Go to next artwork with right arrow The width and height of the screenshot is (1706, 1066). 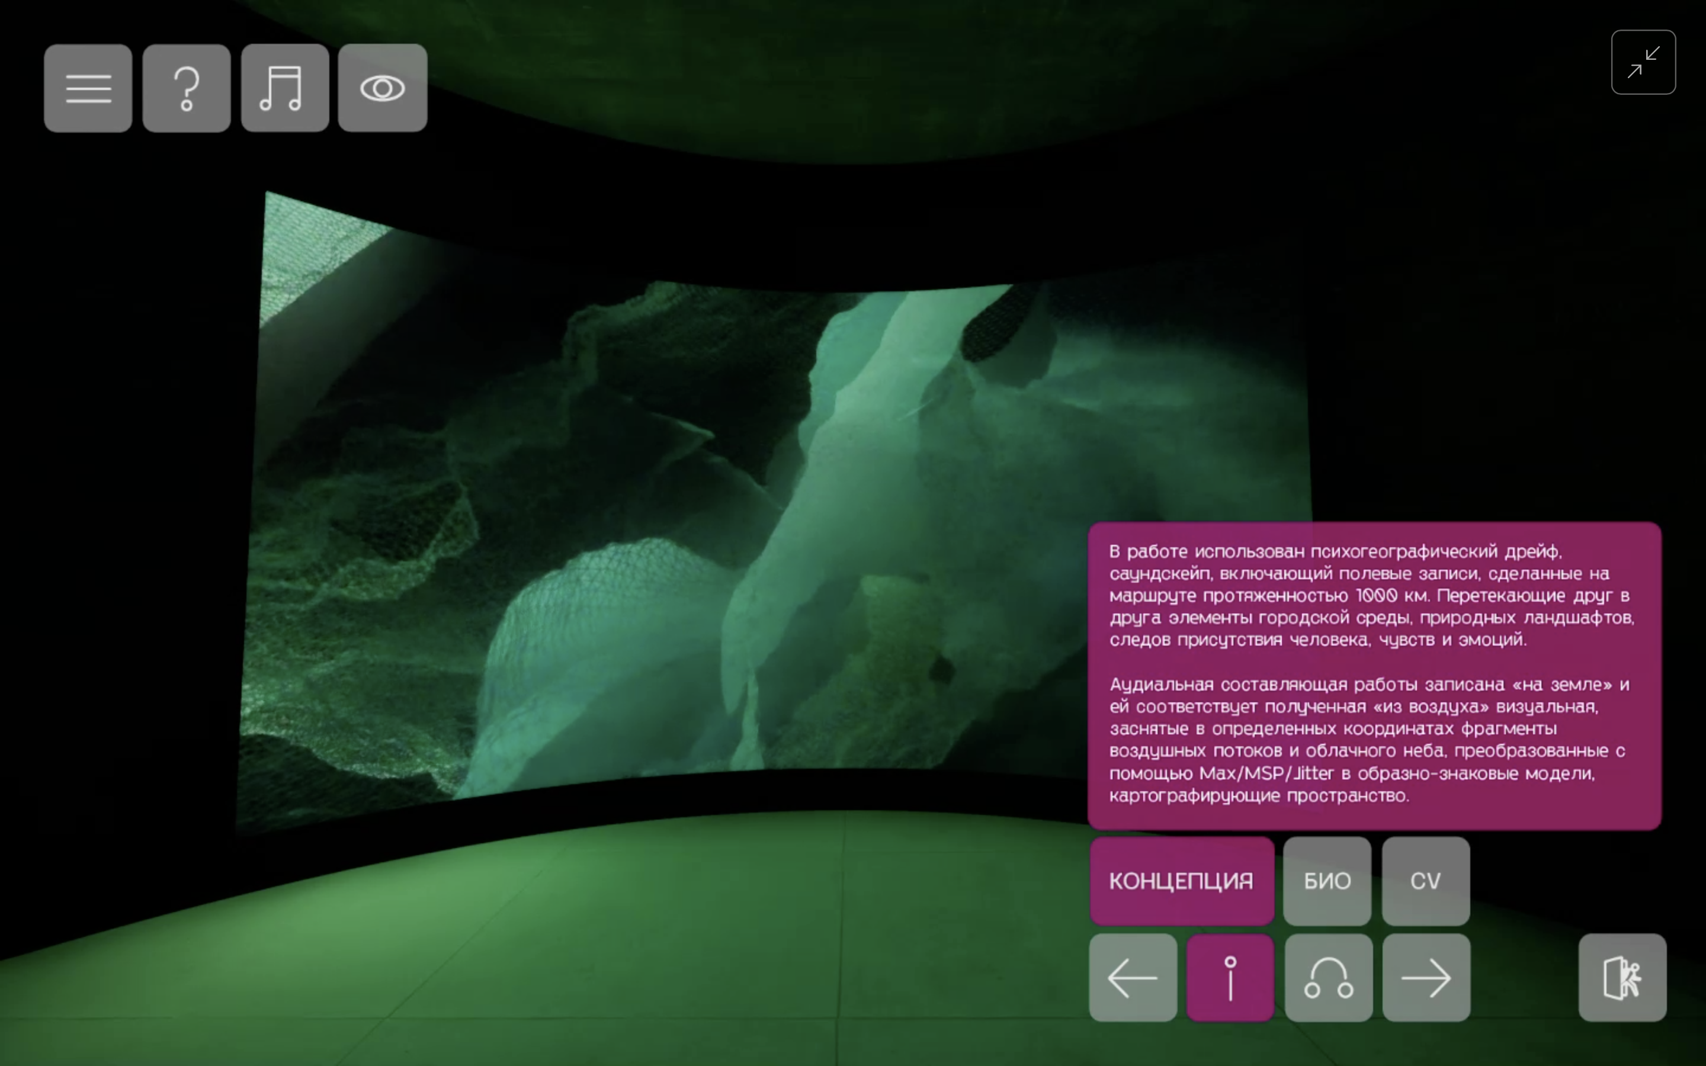click(x=1426, y=978)
